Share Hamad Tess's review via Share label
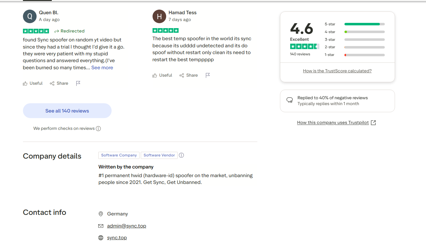Viewport: 426px width, 247px height. [x=192, y=75]
